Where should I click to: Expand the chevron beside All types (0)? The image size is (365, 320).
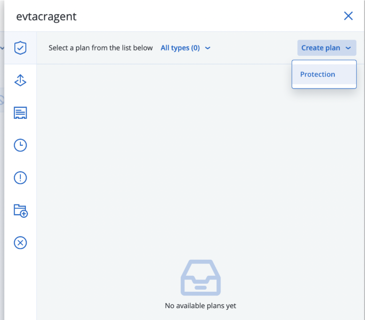click(208, 48)
